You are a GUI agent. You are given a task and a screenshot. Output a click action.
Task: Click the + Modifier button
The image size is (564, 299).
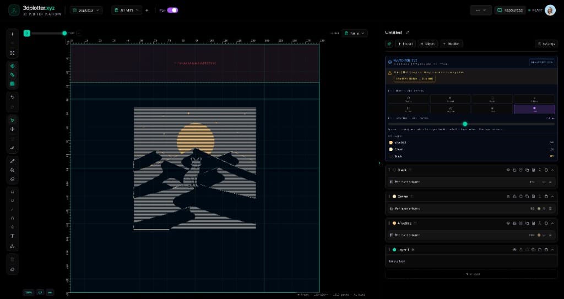point(451,44)
